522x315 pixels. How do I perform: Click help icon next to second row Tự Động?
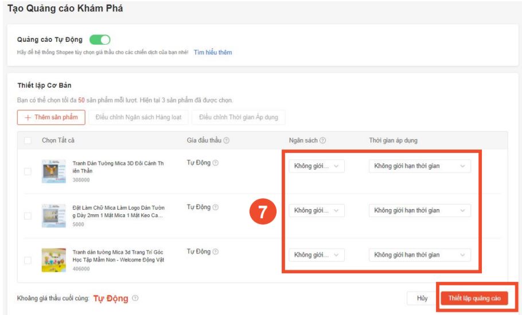(x=216, y=207)
